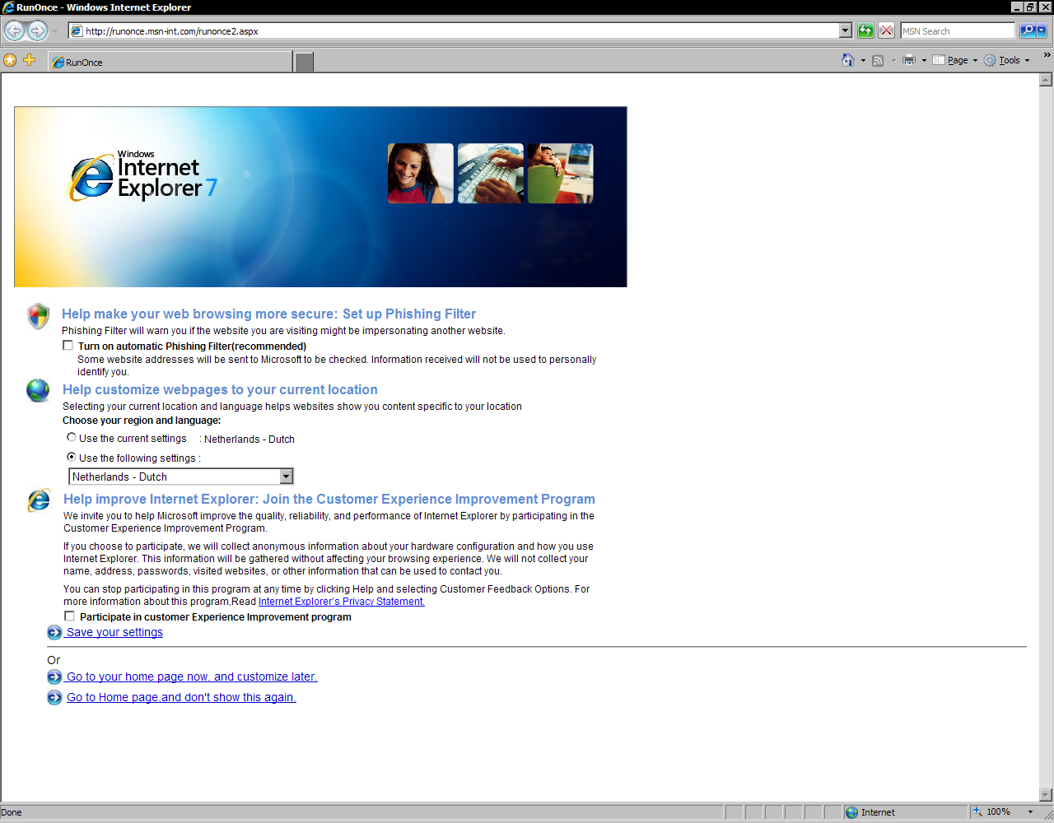Click the Back navigation arrow
Image resolution: width=1054 pixels, height=823 pixels.
click(15, 31)
